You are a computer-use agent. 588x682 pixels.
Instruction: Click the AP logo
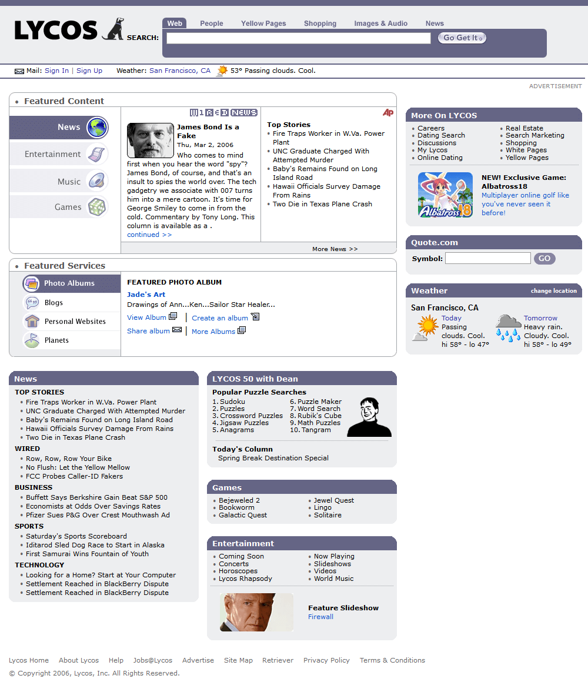pos(388,113)
